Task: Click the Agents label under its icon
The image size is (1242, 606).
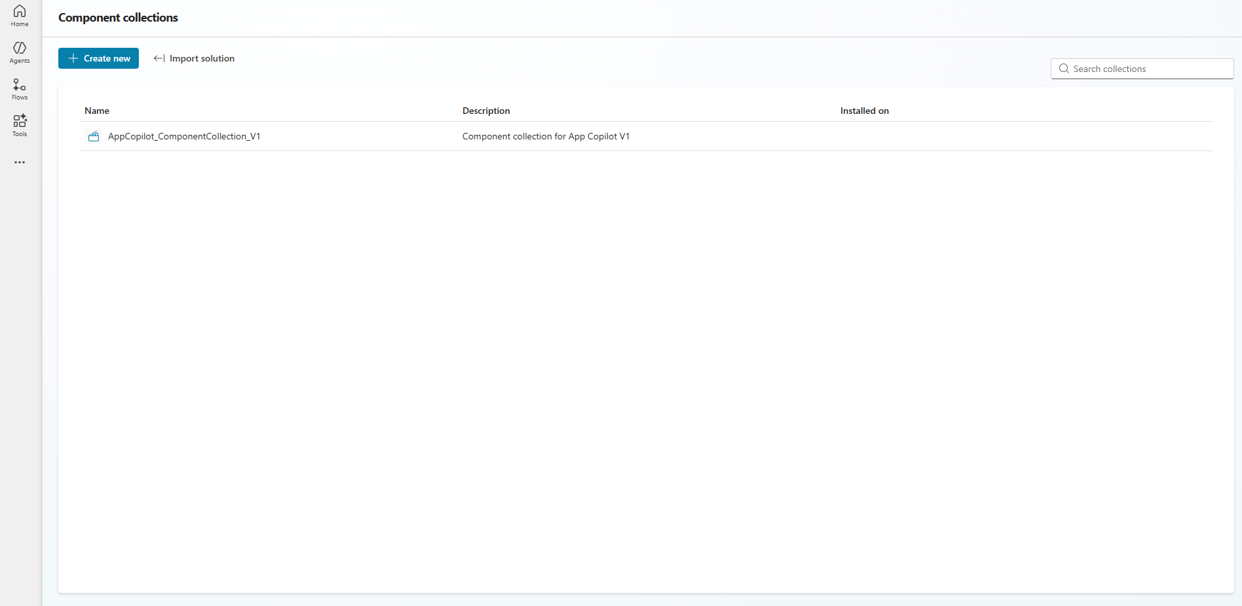Action: [20, 61]
